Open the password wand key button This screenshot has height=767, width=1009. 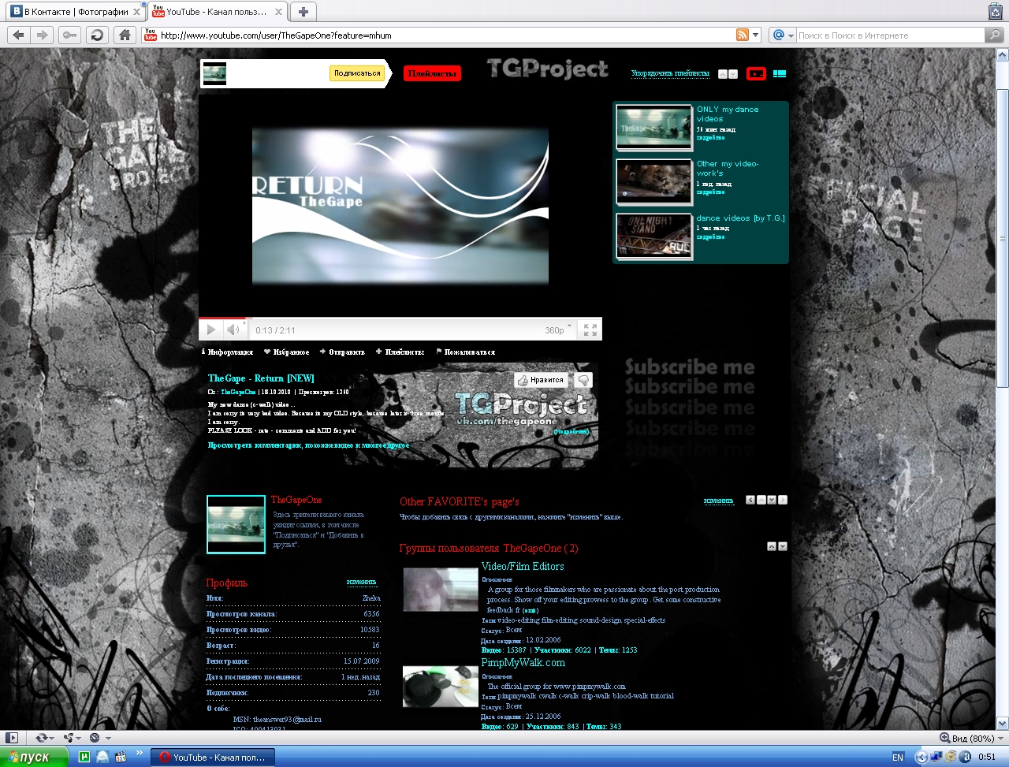[69, 35]
